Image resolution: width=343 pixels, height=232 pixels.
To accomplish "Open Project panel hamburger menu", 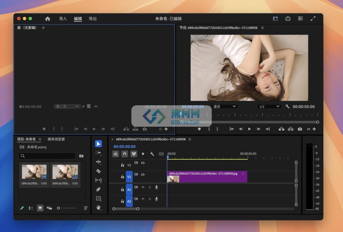I will (x=40, y=139).
